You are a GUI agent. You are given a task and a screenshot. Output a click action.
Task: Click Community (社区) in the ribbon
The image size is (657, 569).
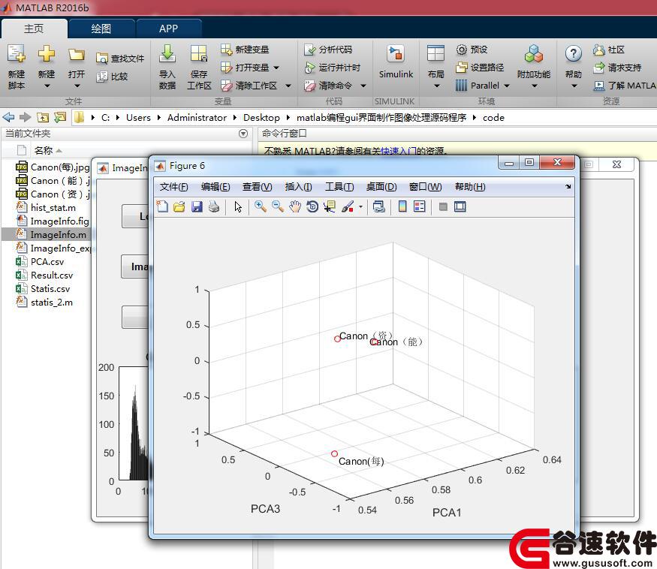609,50
